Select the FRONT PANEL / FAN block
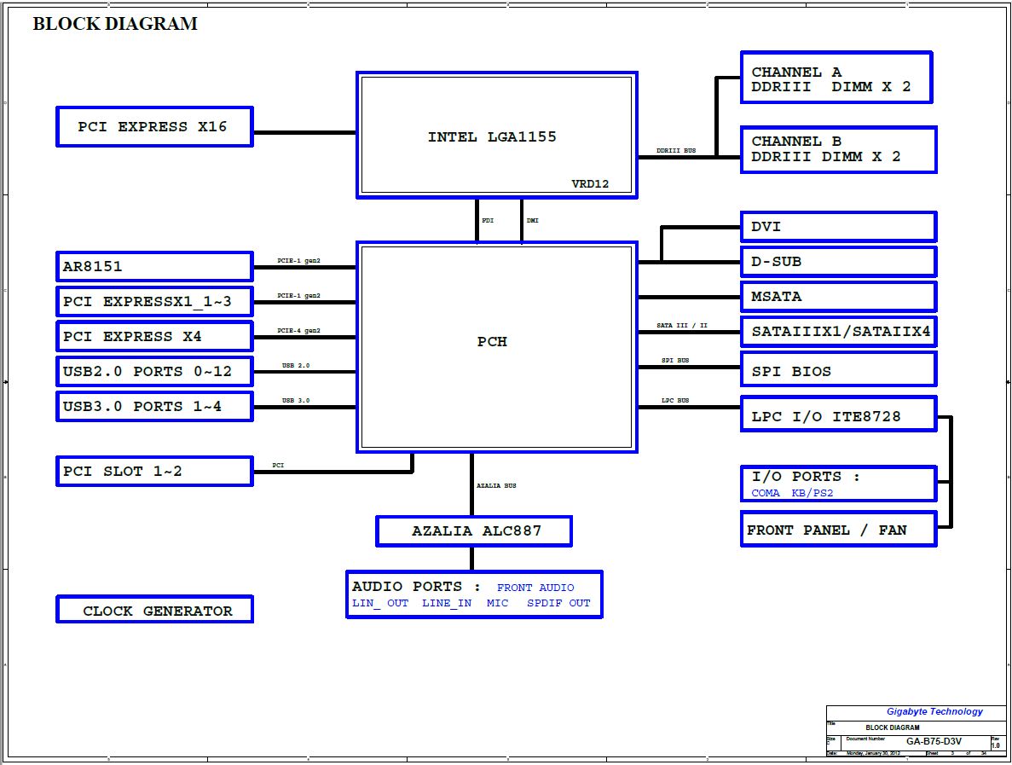The width and height of the screenshot is (1012, 765). [838, 530]
